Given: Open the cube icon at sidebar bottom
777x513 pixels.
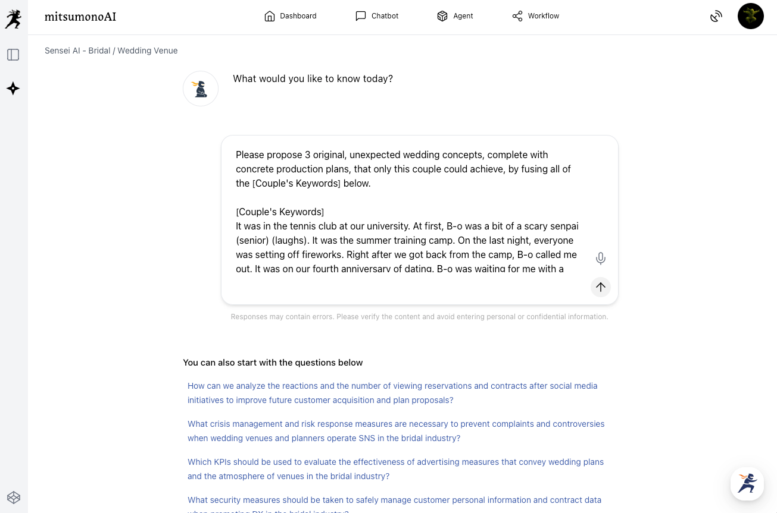Looking at the screenshot, I should (x=13, y=497).
